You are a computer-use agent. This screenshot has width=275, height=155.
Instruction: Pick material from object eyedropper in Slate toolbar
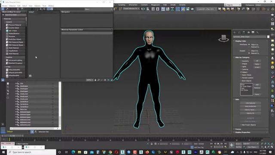pyautogui.click(x=7, y=9)
